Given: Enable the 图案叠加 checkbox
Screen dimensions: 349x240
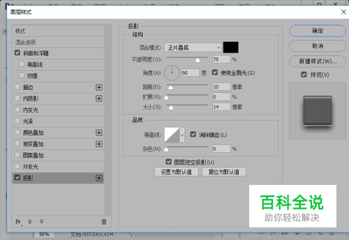Looking at the screenshot, I should 17,155.
